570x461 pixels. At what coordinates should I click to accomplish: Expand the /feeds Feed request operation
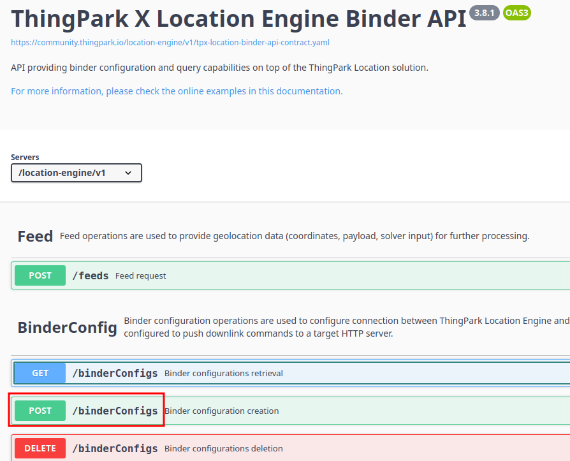click(x=291, y=275)
